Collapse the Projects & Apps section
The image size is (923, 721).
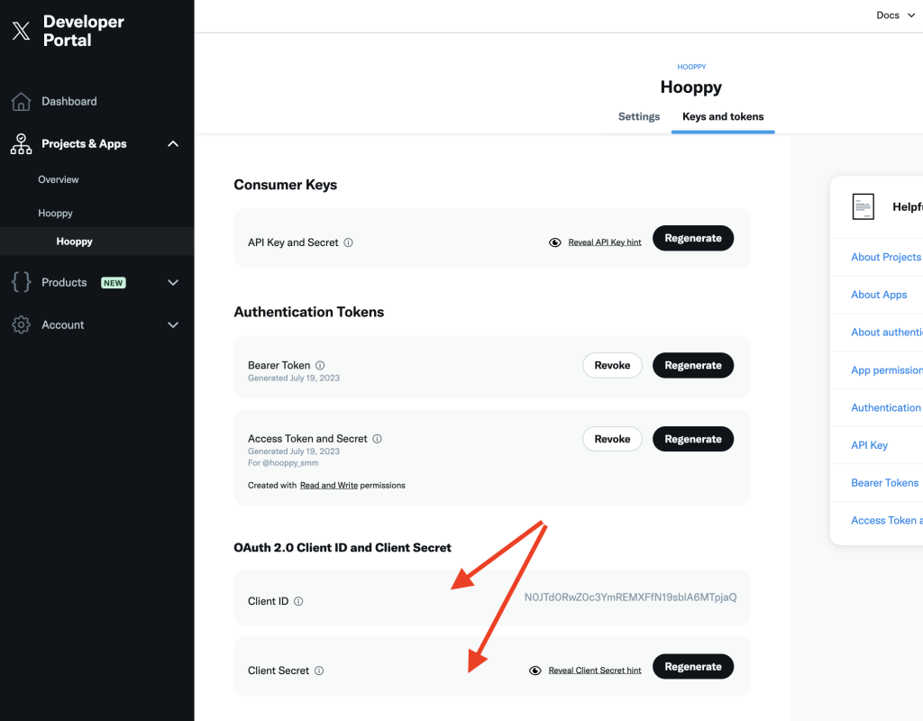[173, 144]
